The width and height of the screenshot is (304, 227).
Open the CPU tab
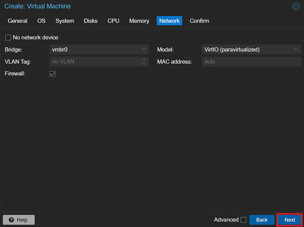pyautogui.click(x=113, y=21)
